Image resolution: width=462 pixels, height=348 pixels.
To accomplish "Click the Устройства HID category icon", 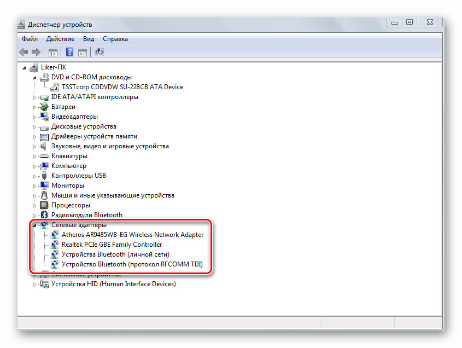I will pyautogui.click(x=44, y=284).
